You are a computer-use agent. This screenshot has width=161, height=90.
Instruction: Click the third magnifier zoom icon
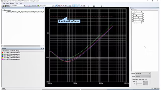(x=61, y=6)
